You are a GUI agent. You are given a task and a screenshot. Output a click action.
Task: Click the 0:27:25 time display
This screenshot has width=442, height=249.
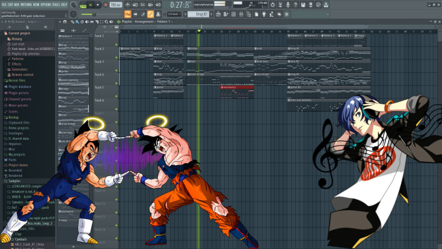[181, 5]
